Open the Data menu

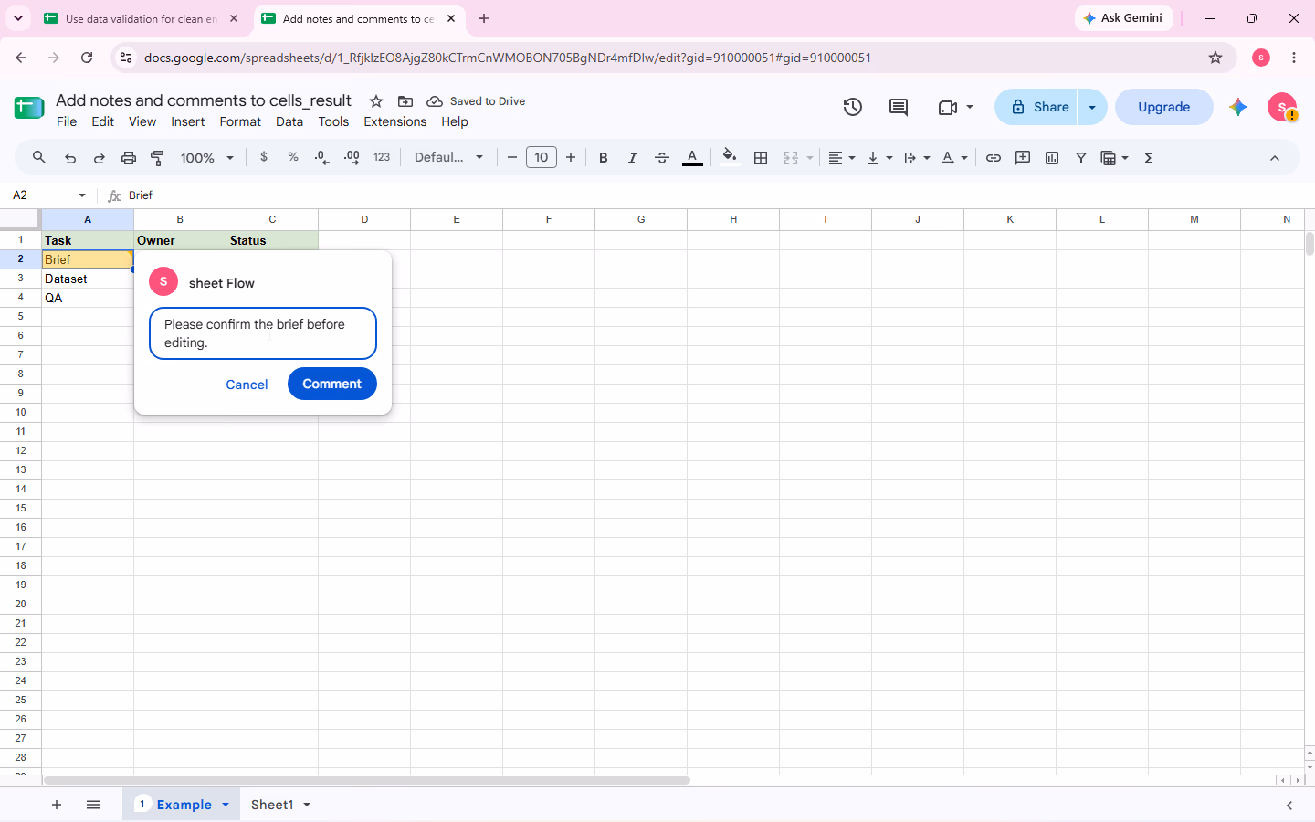coord(289,121)
